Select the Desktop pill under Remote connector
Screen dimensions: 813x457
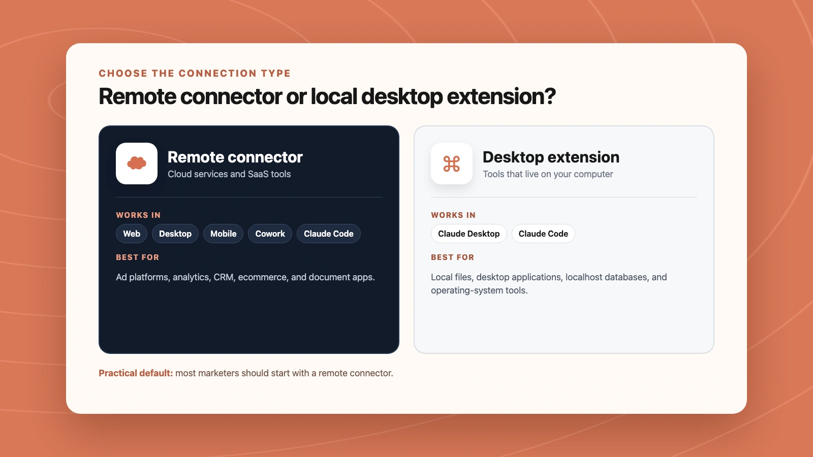175,234
